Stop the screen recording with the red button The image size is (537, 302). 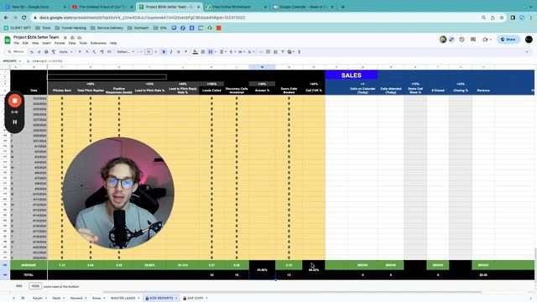[14, 101]
